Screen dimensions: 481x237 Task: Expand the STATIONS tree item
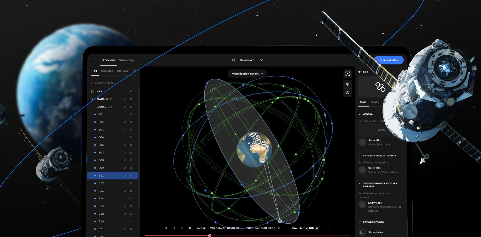(92, 99)
